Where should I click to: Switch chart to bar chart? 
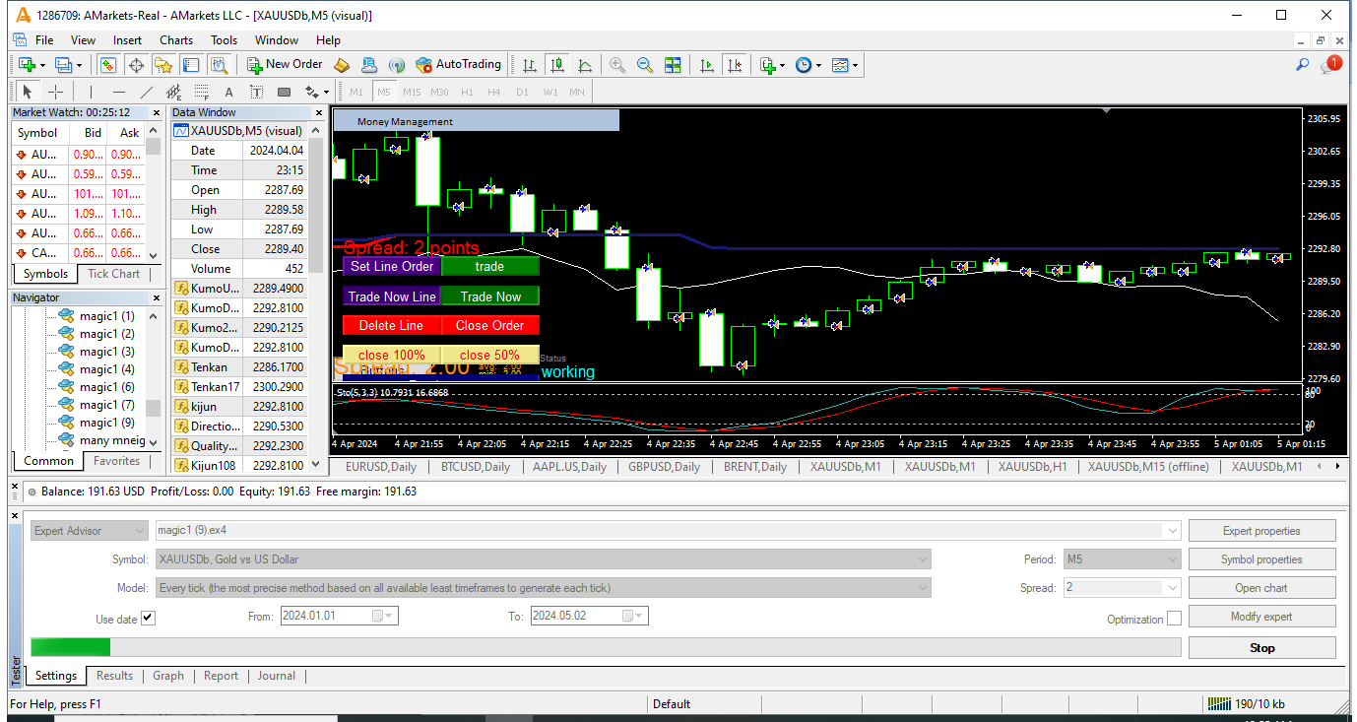(x=530, y=65)
